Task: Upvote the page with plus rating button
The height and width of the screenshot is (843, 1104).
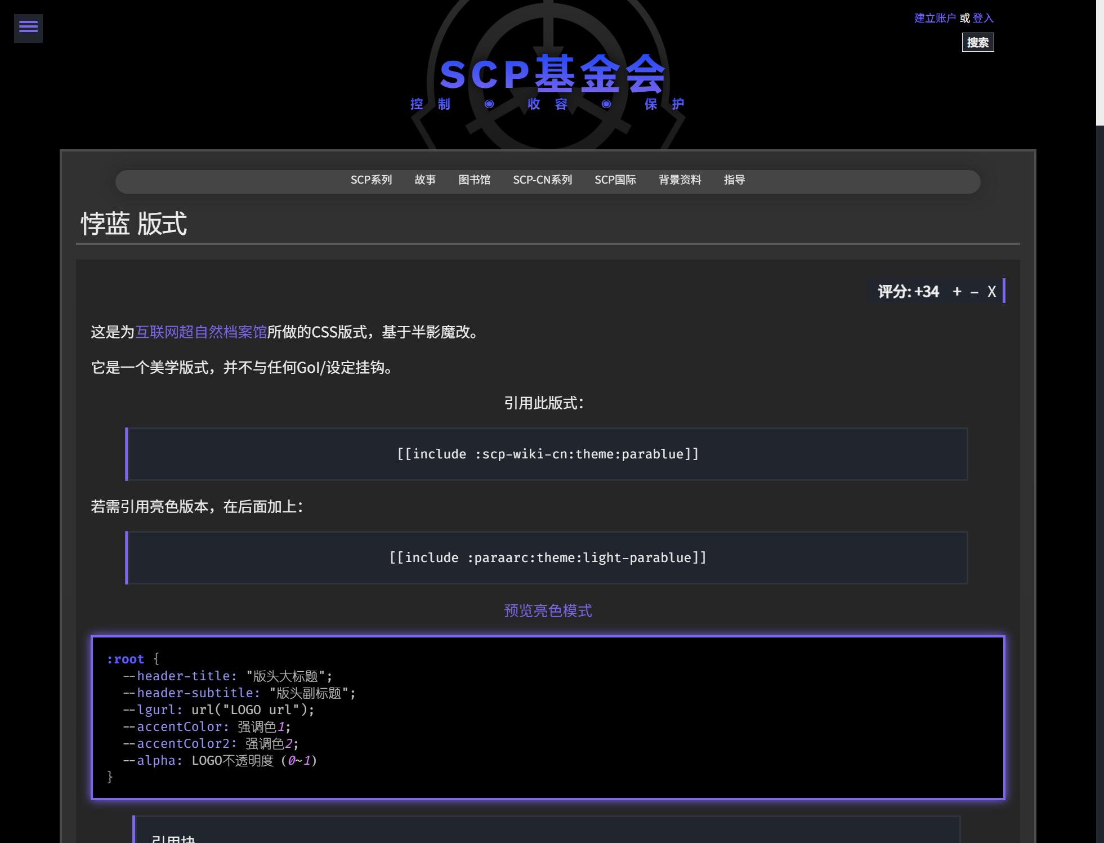Action: coord(956,291)
